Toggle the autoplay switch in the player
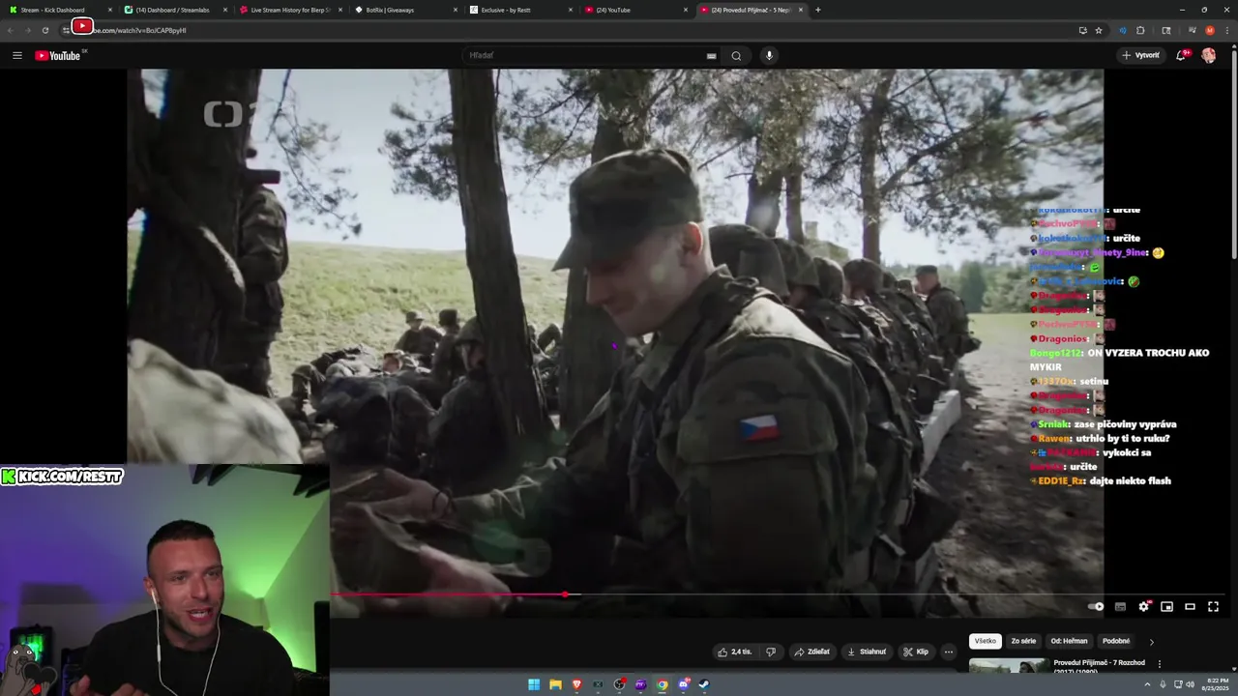This screenshot has width=1238, height=696. click(x=1096, y=606)
